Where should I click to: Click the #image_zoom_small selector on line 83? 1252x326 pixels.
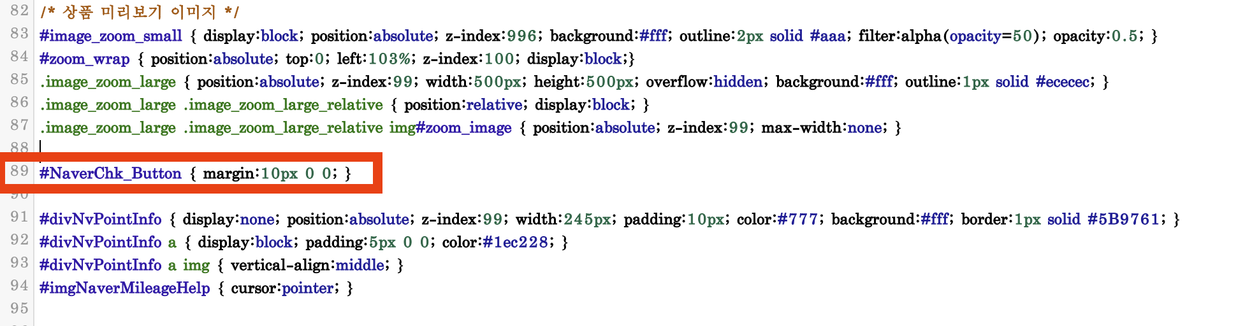(111, 36)
